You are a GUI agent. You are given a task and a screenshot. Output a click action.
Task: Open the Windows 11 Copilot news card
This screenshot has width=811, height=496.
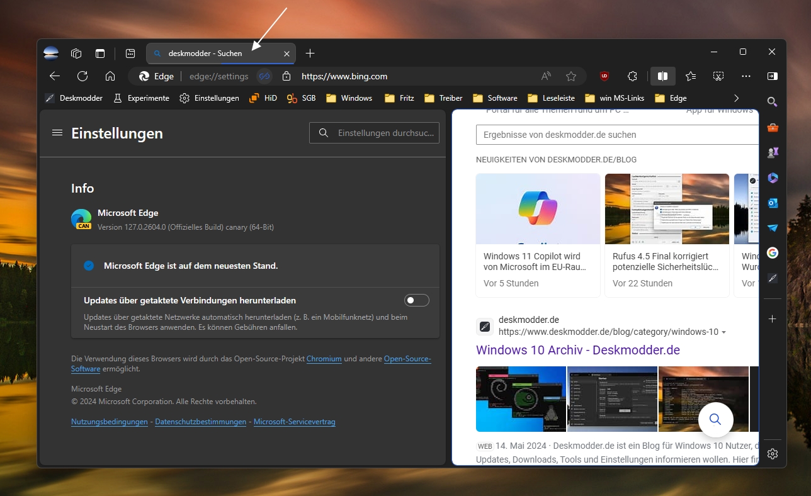(538, 235)
